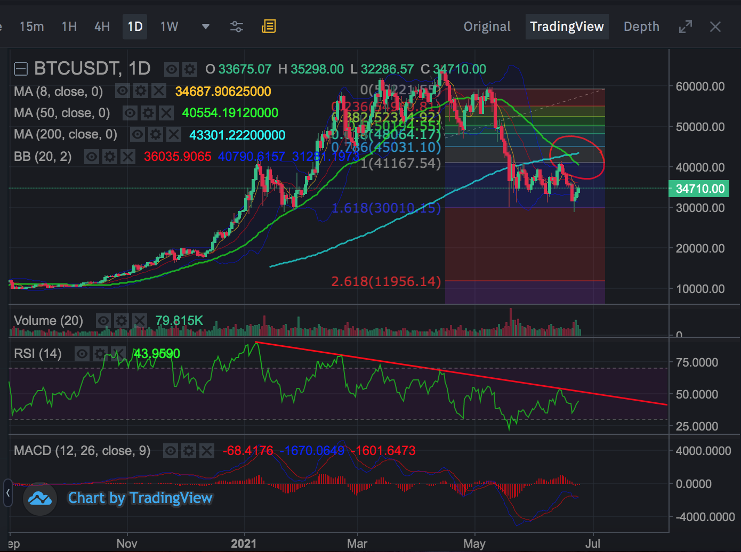Click the MACD (12, 26, close, 9) label
The width and height of the screenshot is (741, 552).
[x=82, y=451]
